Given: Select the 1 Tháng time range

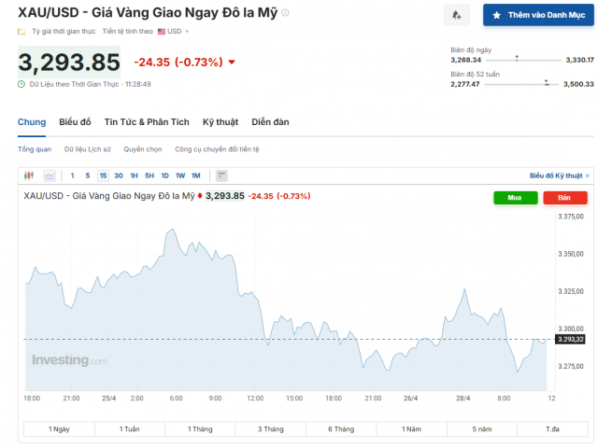Looking at the screenshot, I should tap(200, 429).
